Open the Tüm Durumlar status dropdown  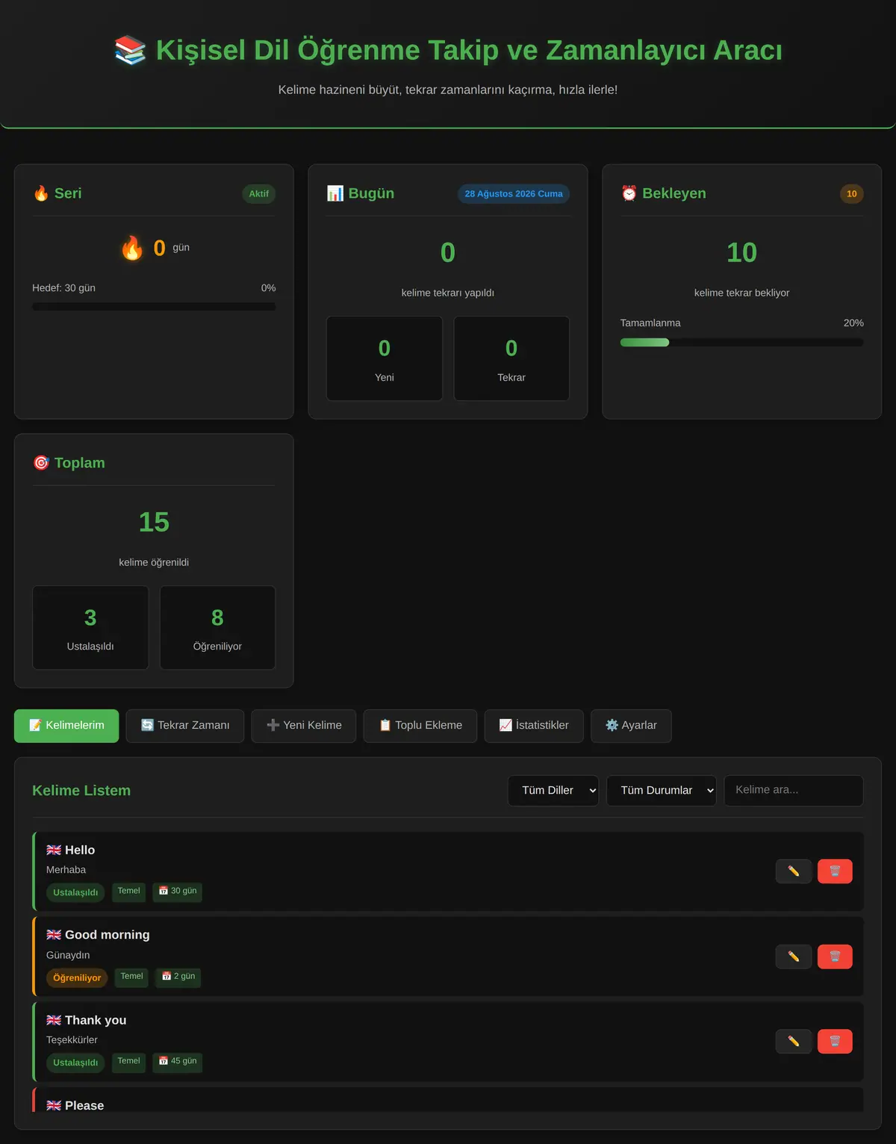click(662, 790)
